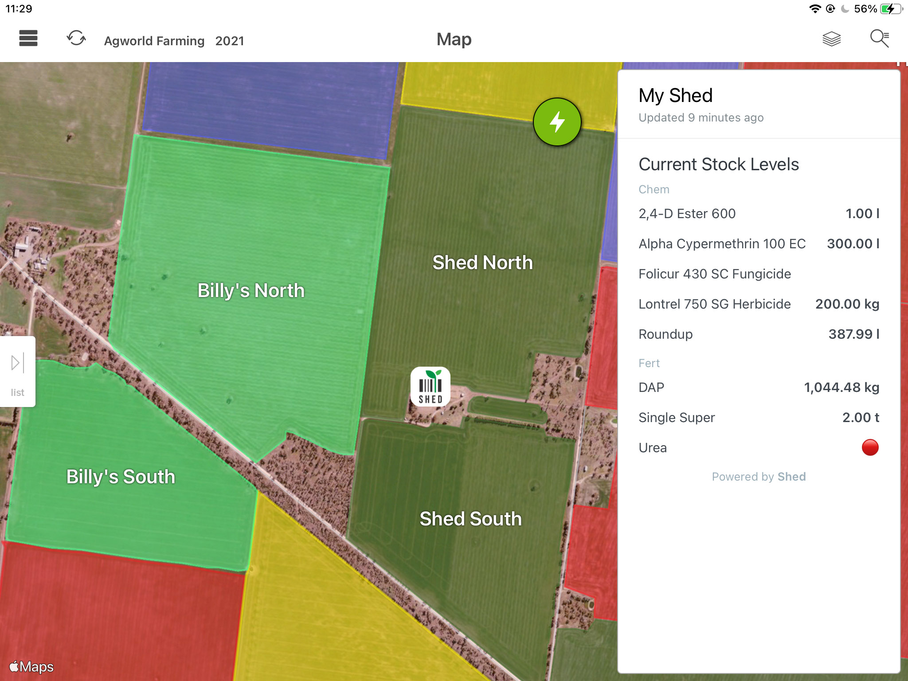Viewport: 908px width, 681px height.
Task: Tap the Powered by Shed link
Action: click(759, 477)
